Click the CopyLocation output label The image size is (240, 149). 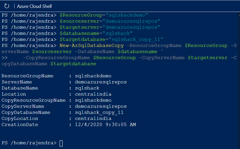(x=20, y=119)
